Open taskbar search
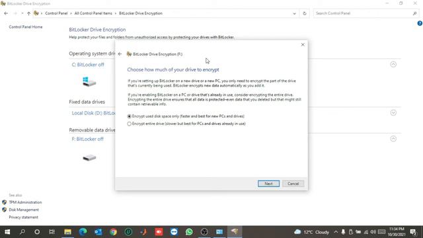This screenshot has height=238, width=423. point(22,232)
